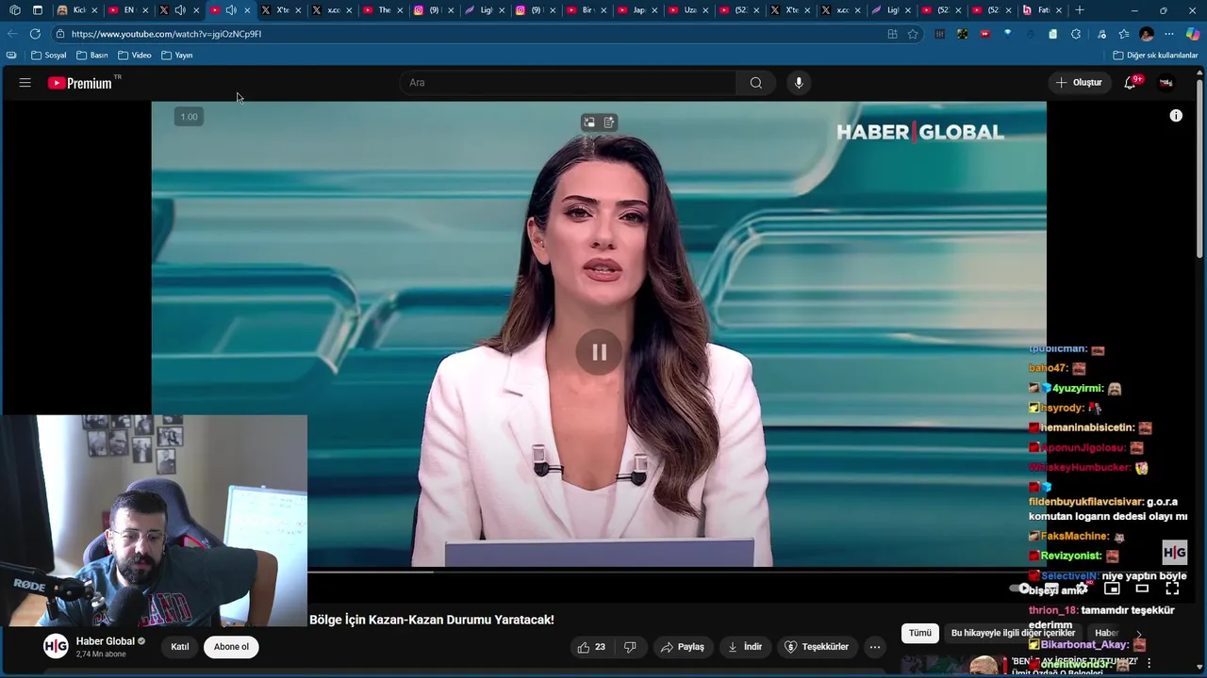Focus the Ara search field
This screenshot has width=1207, height=678.
click(x=568, y=83)
